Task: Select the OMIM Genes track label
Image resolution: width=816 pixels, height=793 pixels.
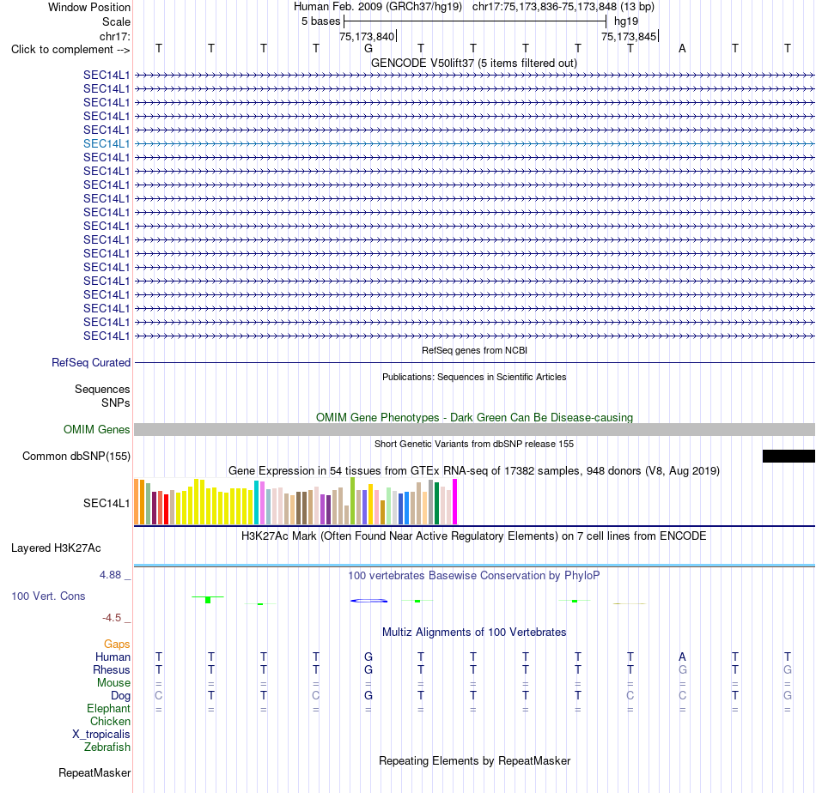Action: [x=96, y=429]
